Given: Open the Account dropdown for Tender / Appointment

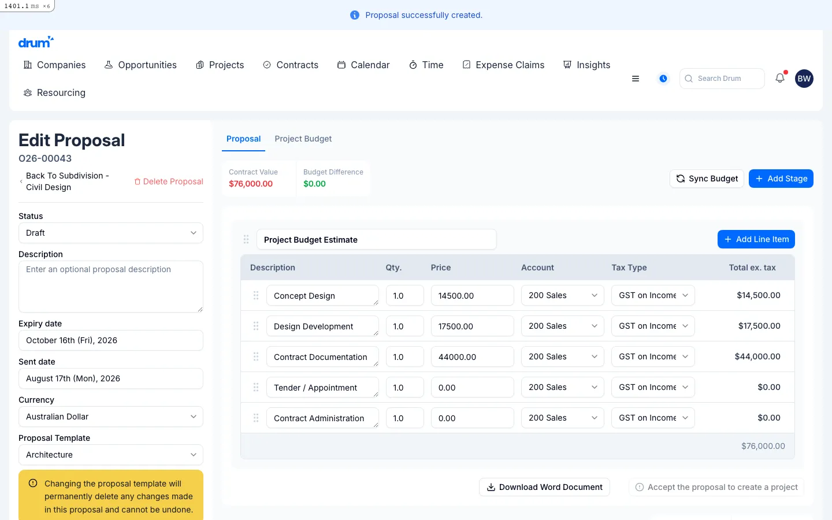Looking at the screenshot, I should pos(563,387).
